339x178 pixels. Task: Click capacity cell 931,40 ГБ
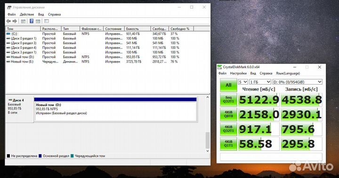coord(133,34)
